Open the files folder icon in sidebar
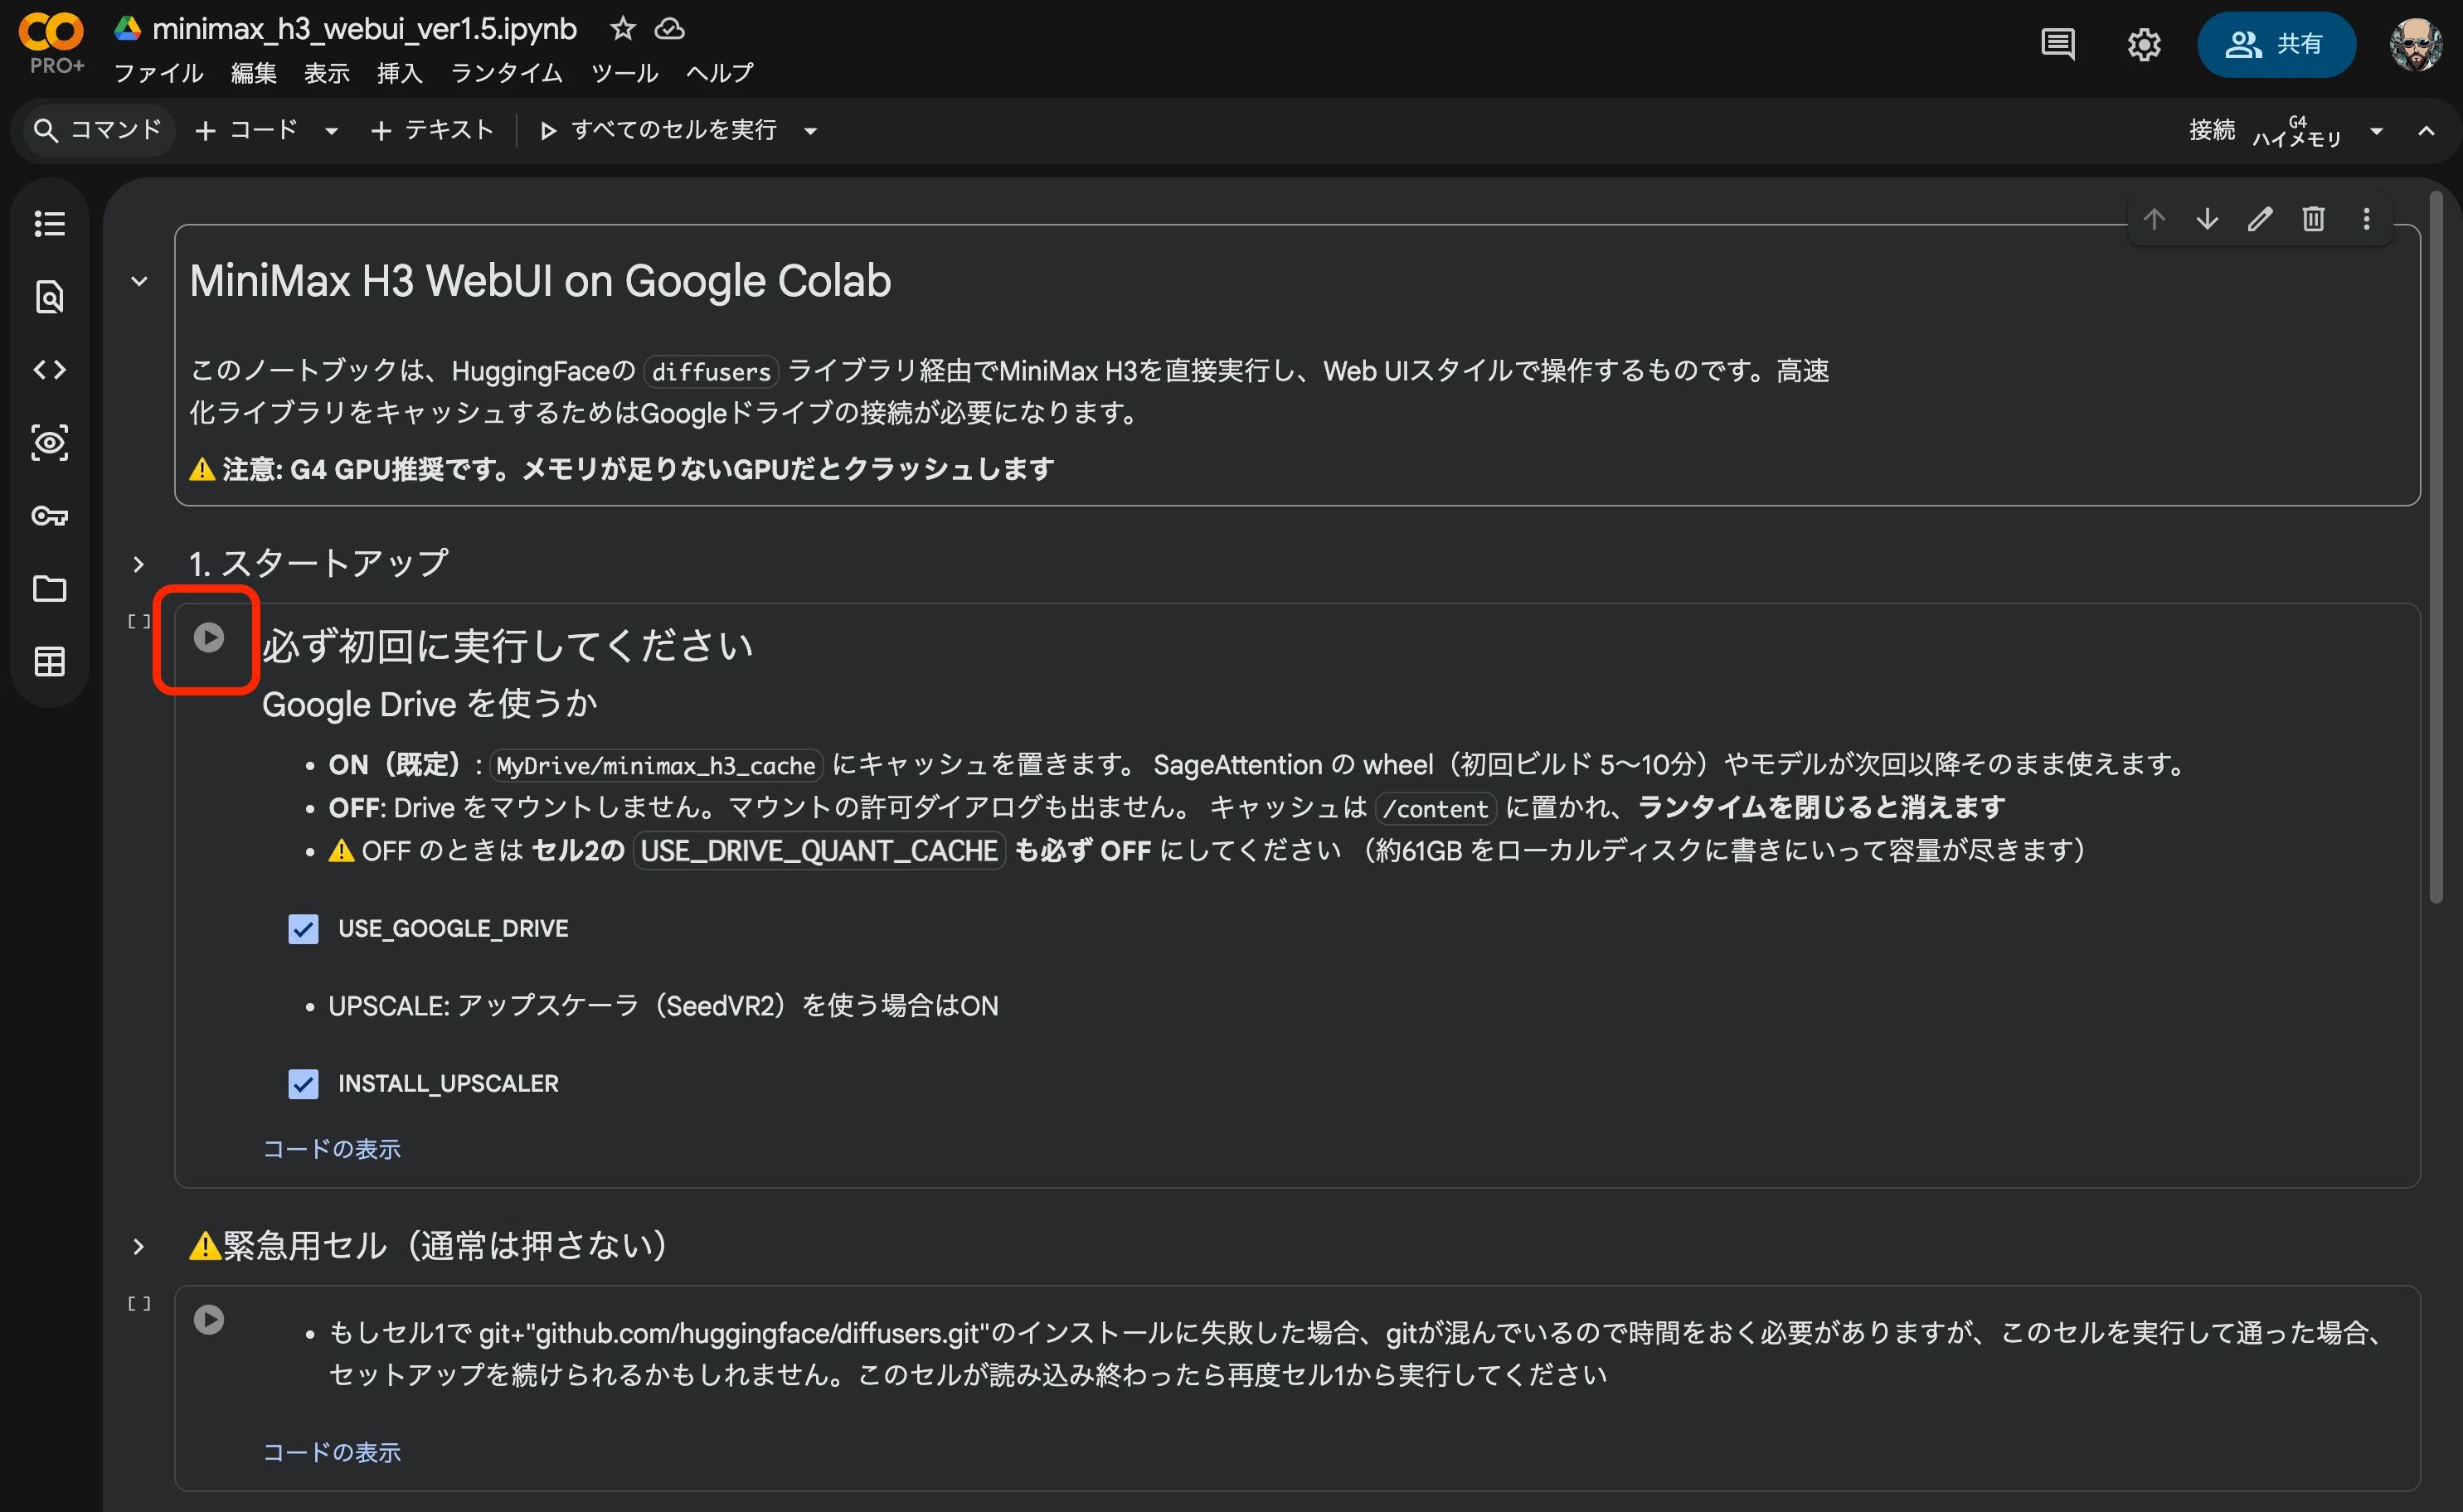The image size is (2463, 1512). click(49, 588)
